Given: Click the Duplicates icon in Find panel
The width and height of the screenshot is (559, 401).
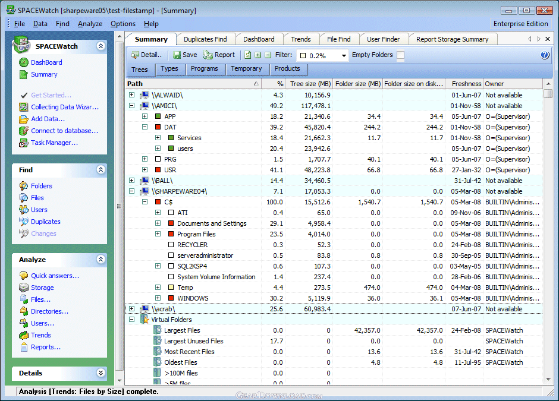Looking at the screenshot, I should point(24,222).
